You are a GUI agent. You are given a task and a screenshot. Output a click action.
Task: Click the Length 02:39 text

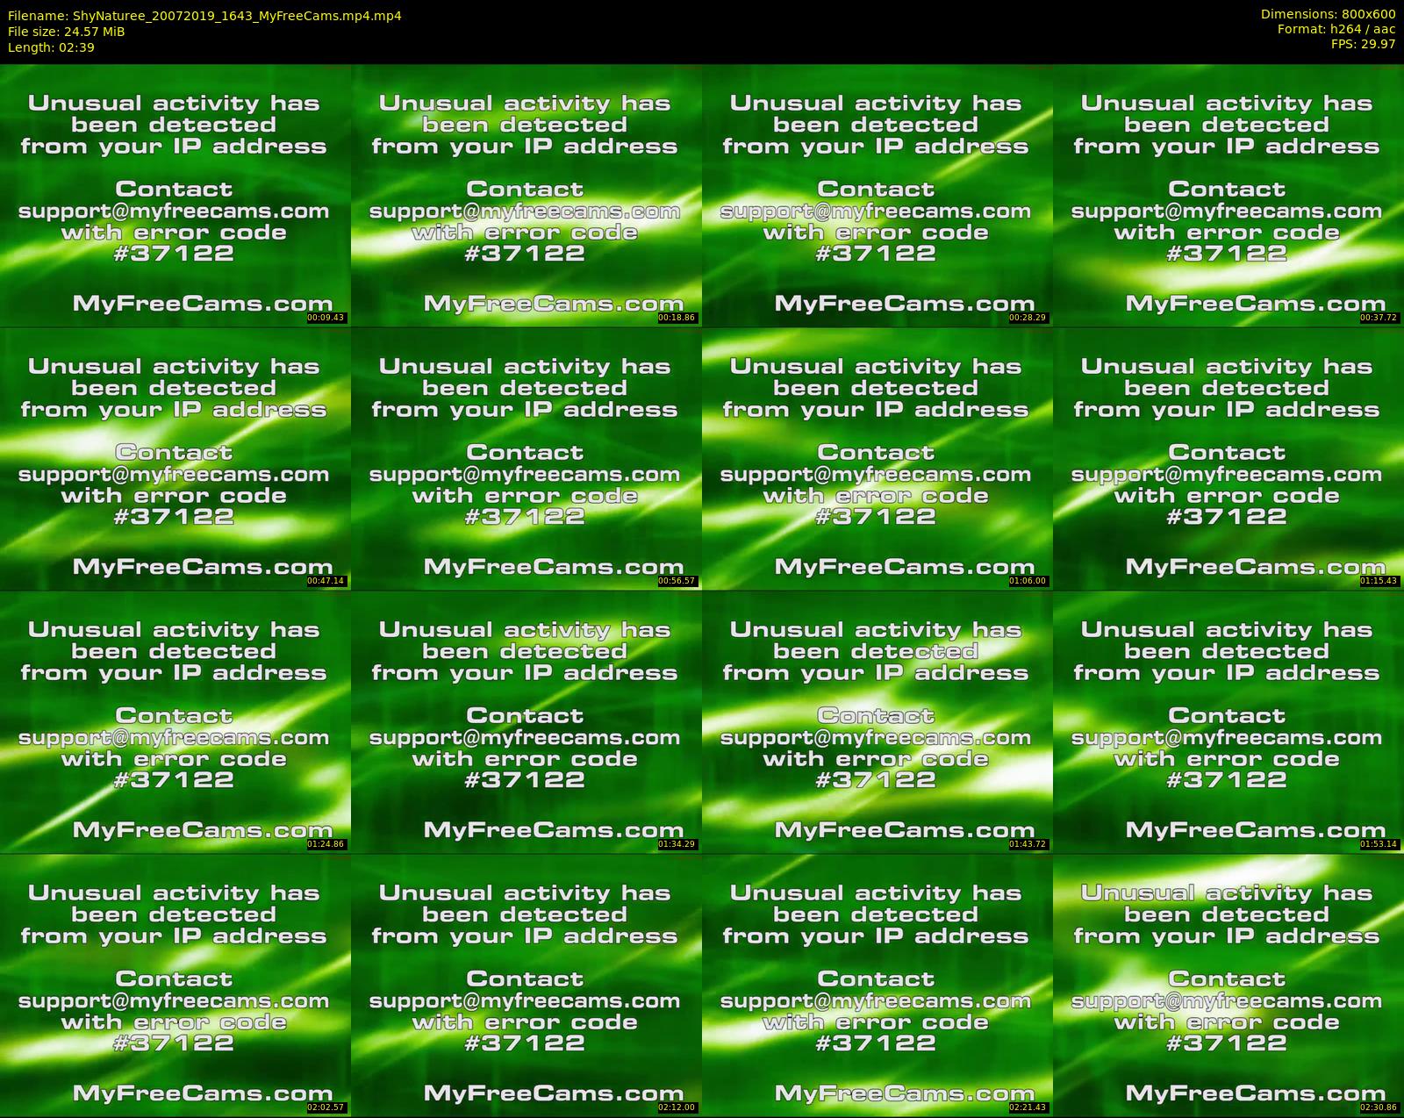pyautogui.click(x=51, y=47)
